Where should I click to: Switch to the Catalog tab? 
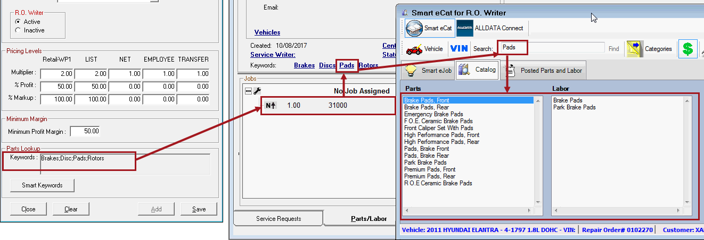[x=478, y=70]
